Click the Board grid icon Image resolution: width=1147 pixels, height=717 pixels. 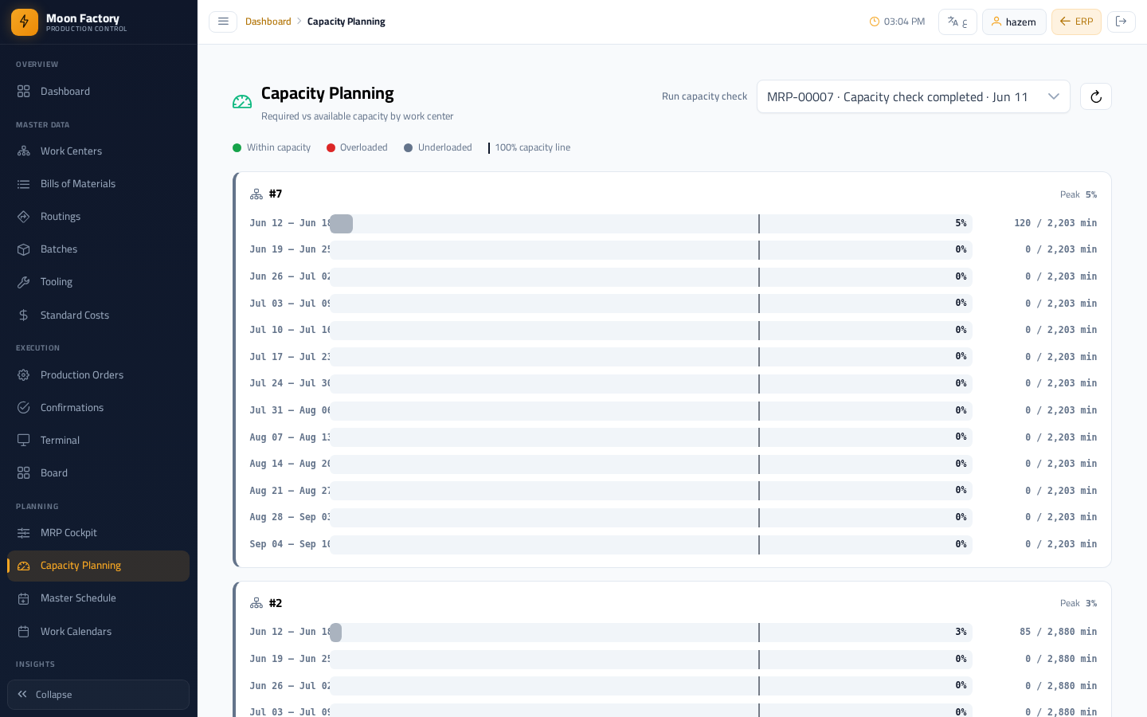tap(24, 473)
